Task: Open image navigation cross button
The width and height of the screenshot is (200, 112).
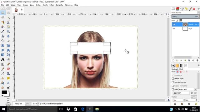Action: [169, 100]
